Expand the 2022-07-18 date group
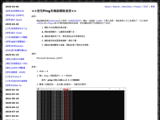 coord(12,94)
